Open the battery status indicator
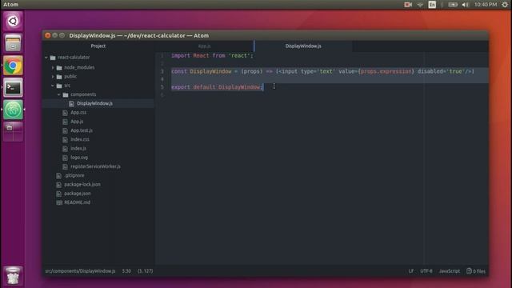Viewport: 512px width, 288px height. [x=453, y=5]
